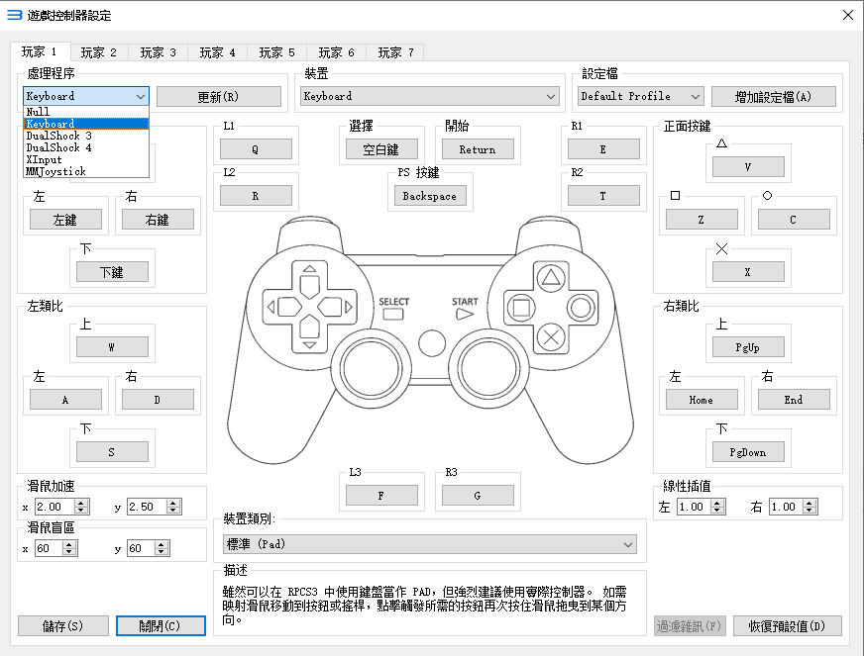The image size is (864, 656).
Task: Remap the cross button binding X
Action: 748,270
